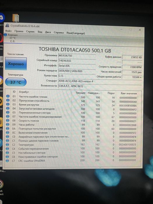Click the status orb for attribute 0C
The height and width of the screenshot is (204, 153).
8,132
